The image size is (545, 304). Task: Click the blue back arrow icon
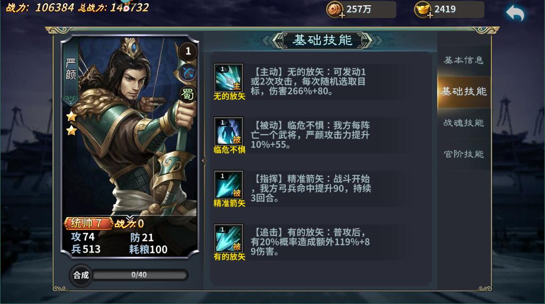[x=515, y=13]
